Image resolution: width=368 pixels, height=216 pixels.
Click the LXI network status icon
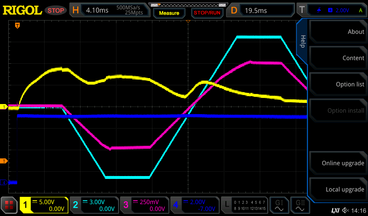point(335,210)
